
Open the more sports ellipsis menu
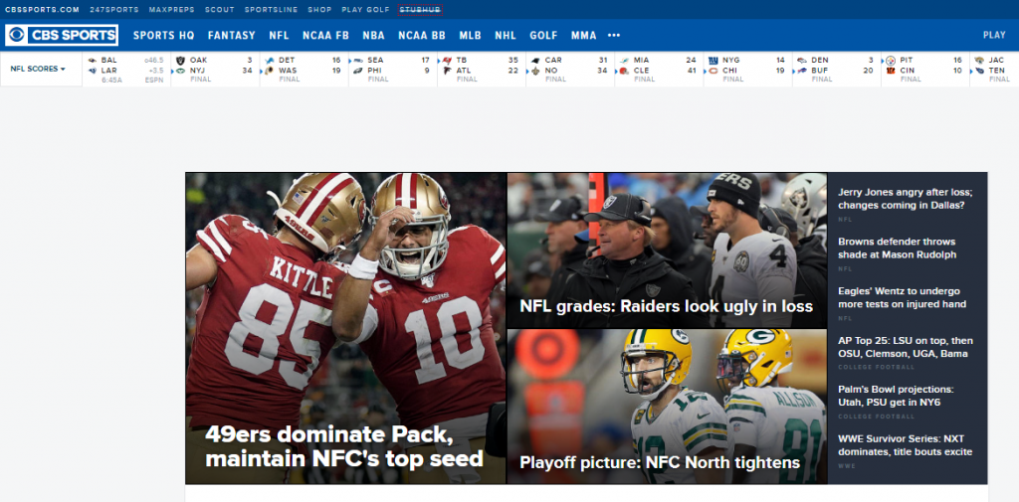click(x=614, y=36)
